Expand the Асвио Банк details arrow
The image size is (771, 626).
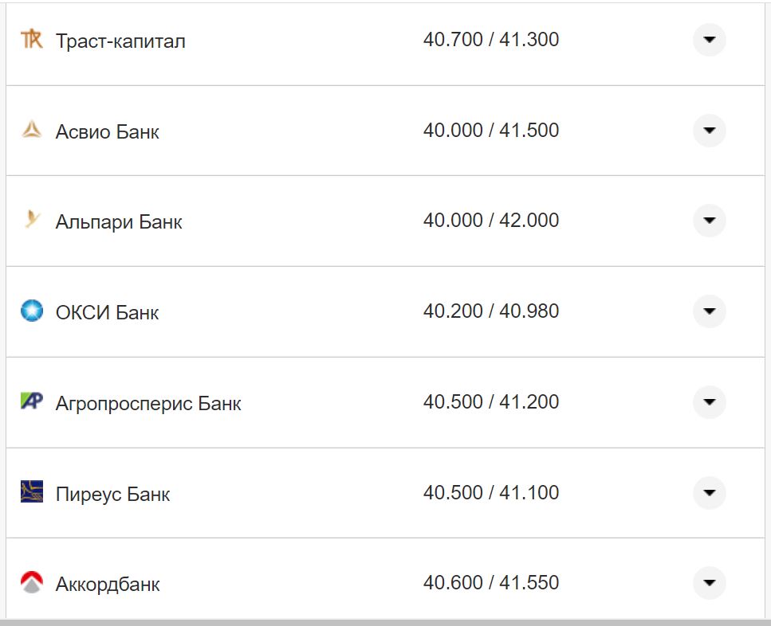(709, 130)
